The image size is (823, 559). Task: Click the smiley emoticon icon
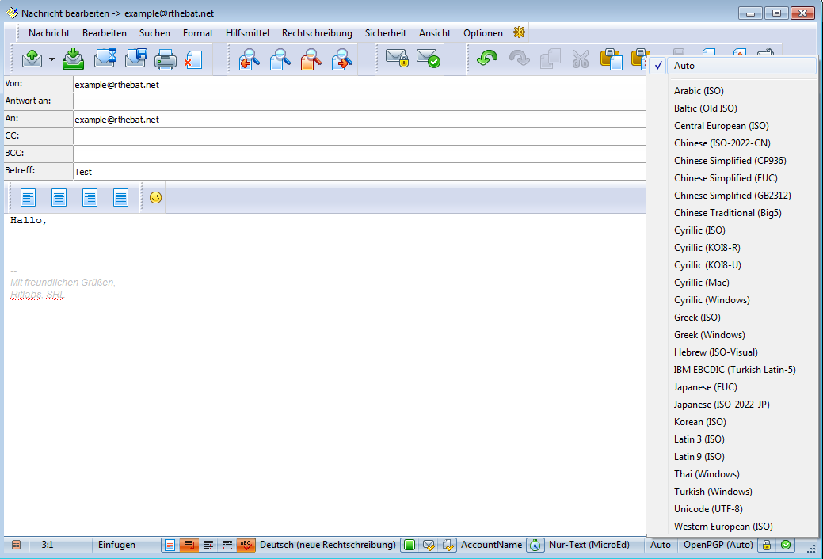point(156,197)
